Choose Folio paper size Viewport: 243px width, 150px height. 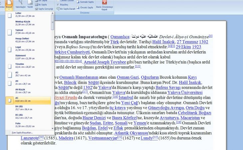[28, 125]
